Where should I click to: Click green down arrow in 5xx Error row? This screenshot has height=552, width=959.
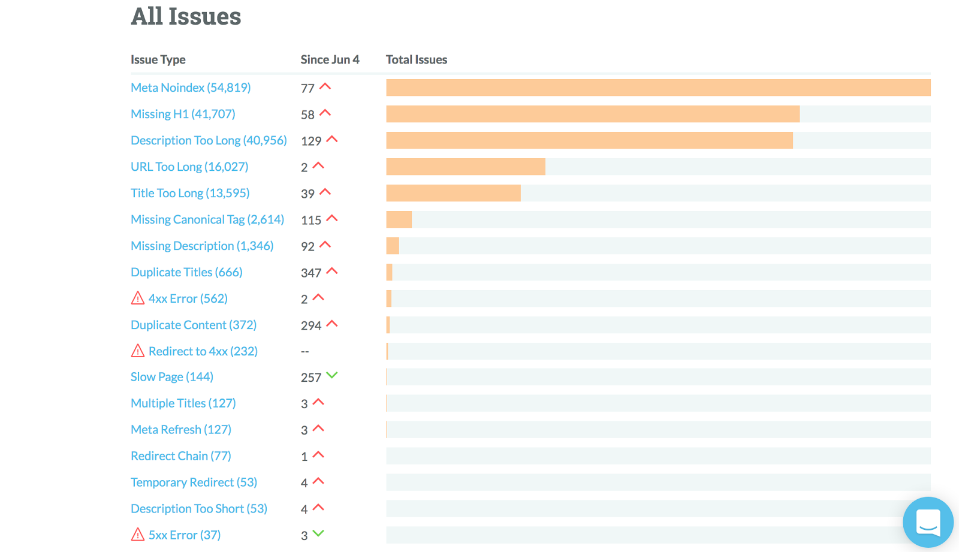pyautogui.click(x=318, y=533)
